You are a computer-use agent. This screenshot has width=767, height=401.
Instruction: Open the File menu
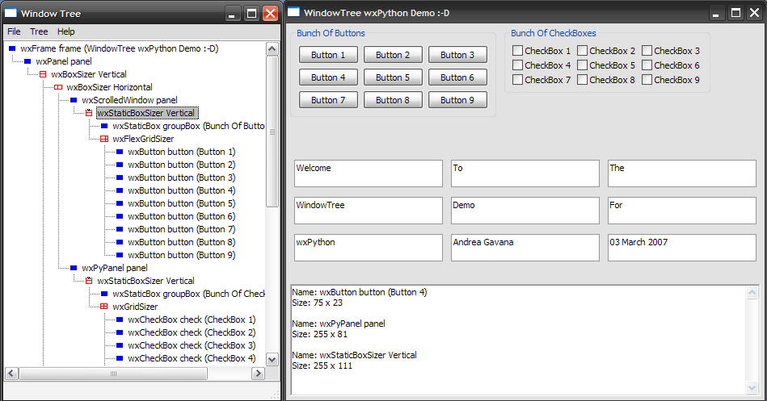14,31
